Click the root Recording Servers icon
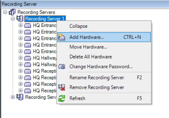 [x=12, y=12]
